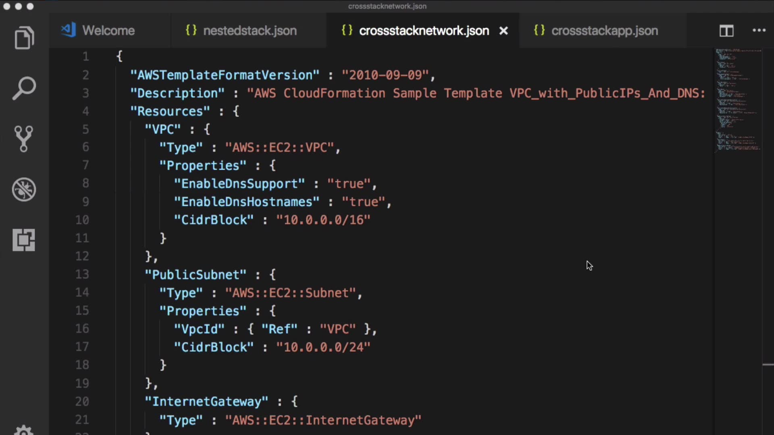Click the minimap code overview
774x435 pixels.
738,100
